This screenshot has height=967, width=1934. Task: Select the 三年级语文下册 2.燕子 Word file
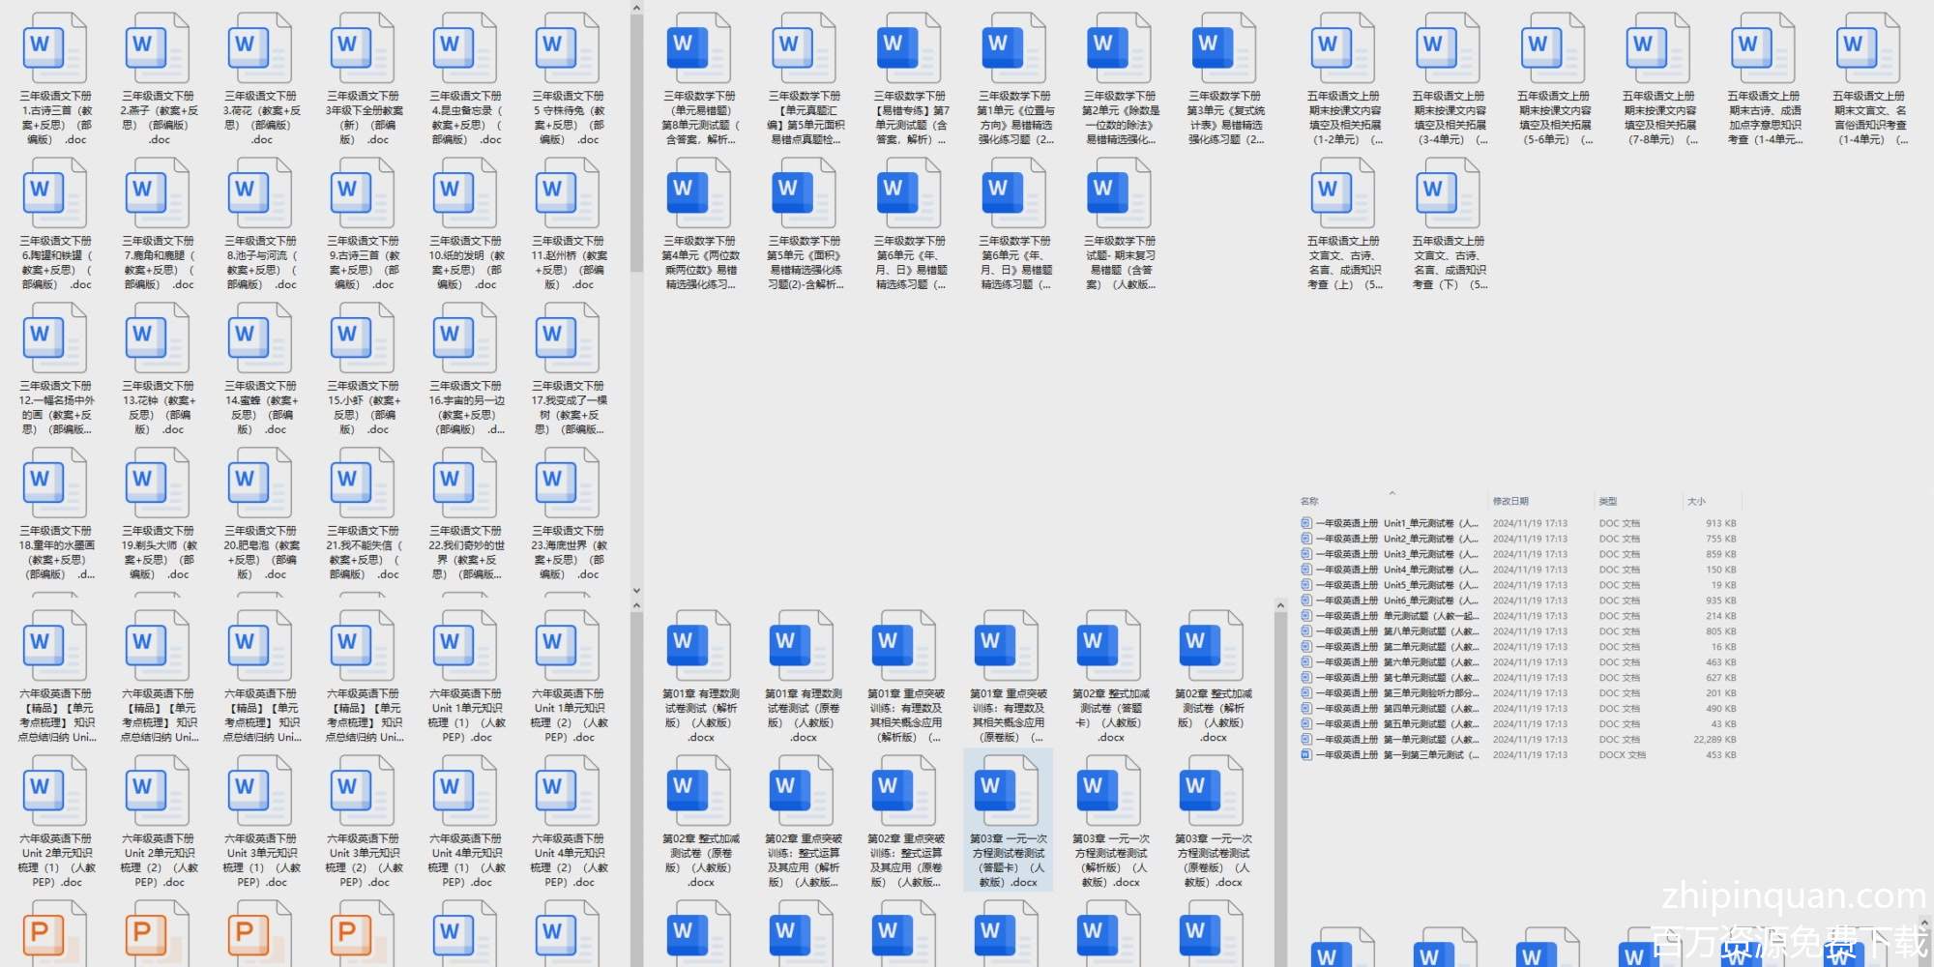pyautogui.click(x=158, y=48)
